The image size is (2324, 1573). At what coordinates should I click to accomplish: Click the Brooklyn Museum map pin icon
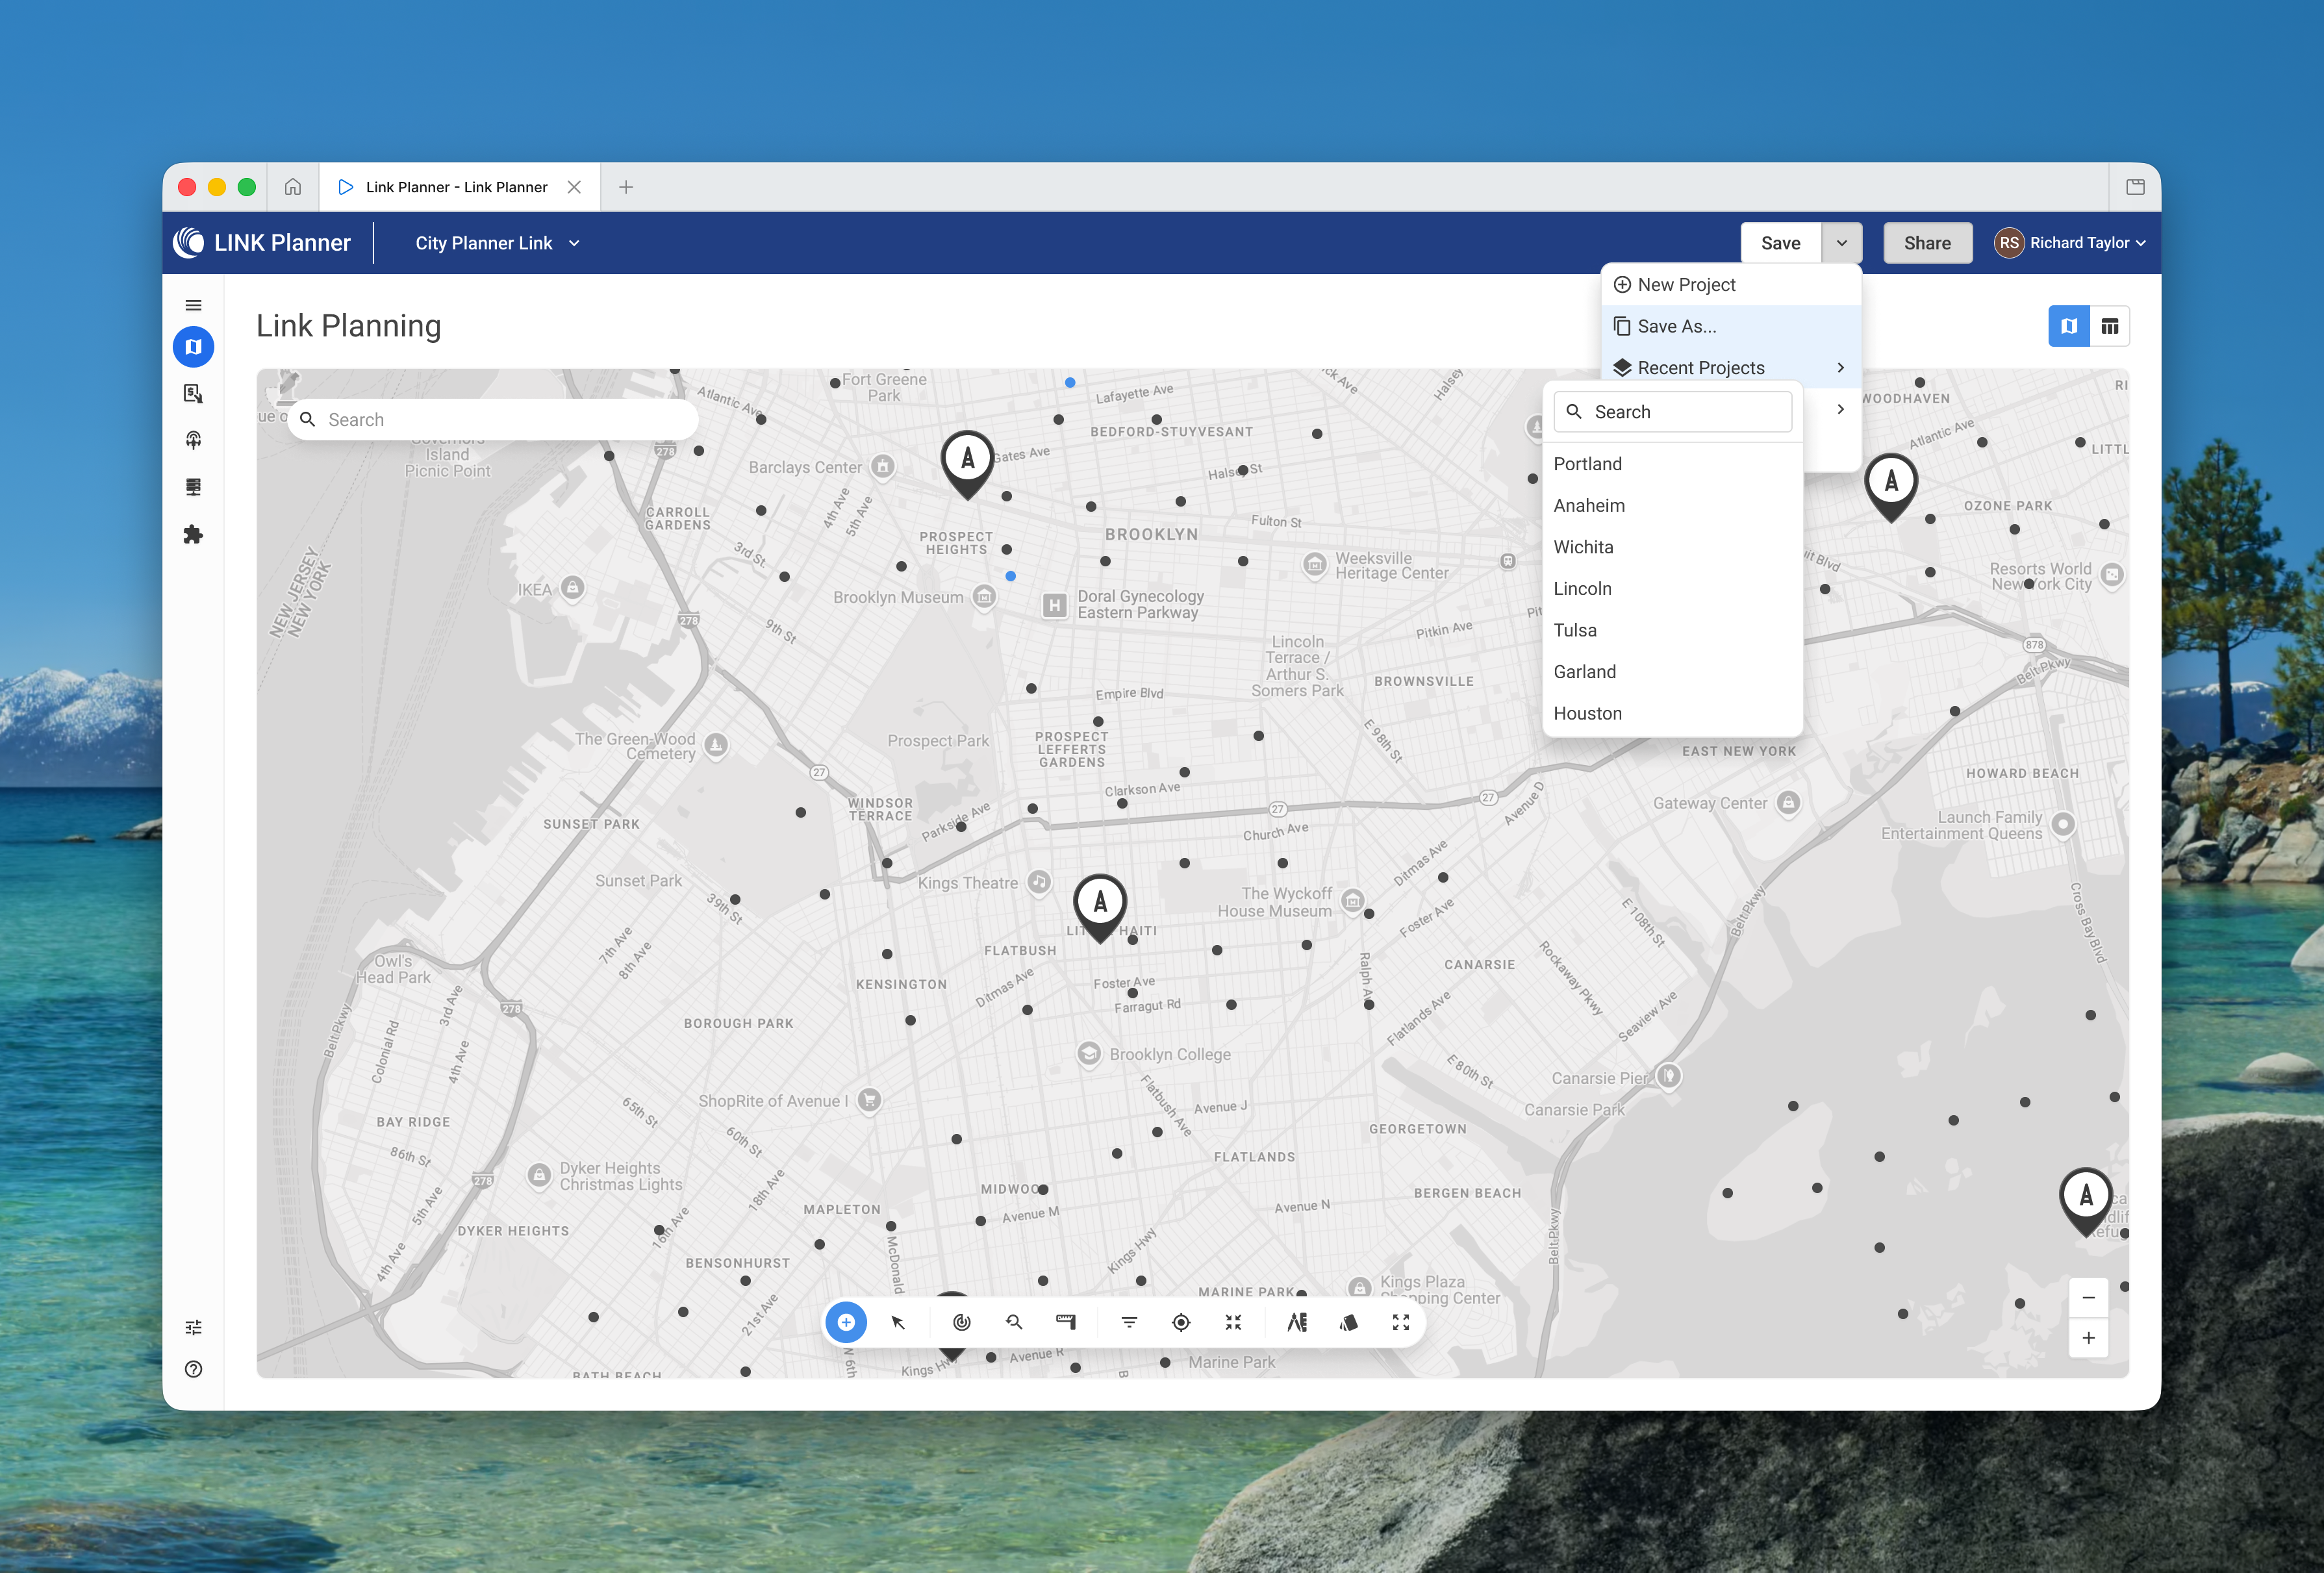(x=984, y=597)
